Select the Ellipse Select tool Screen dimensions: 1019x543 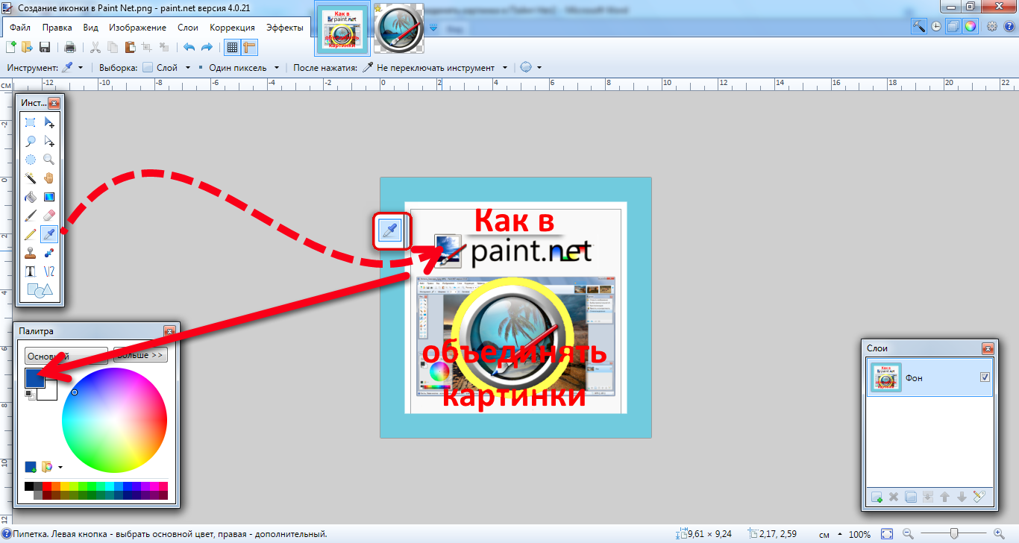[31, 160]
